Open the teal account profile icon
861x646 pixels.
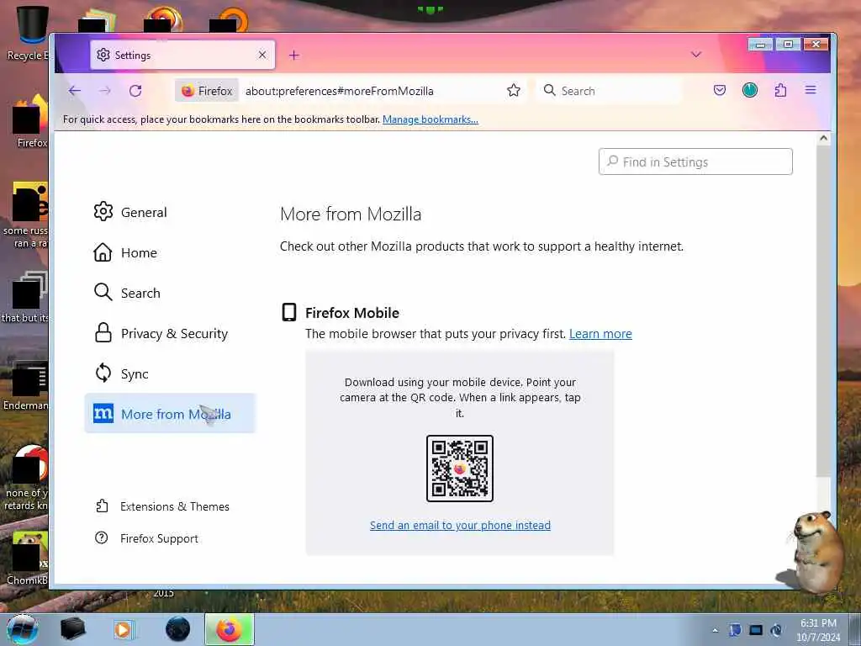point(749,90)
